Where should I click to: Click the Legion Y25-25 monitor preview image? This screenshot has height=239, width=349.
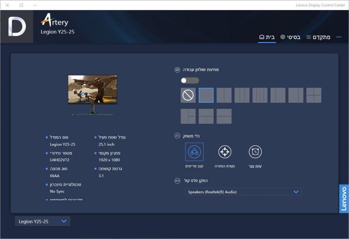coord(93,95)
